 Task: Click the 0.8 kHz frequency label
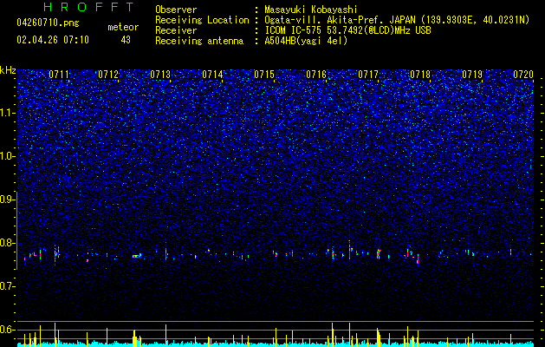pyautogui.click(x=8, y=243)
